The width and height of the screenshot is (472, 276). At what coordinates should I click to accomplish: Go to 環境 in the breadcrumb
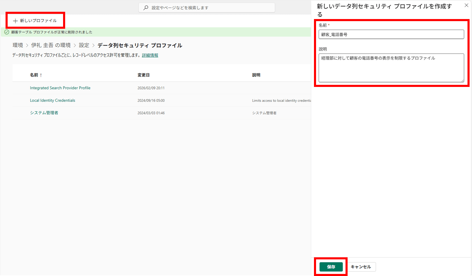click(18, 45)
